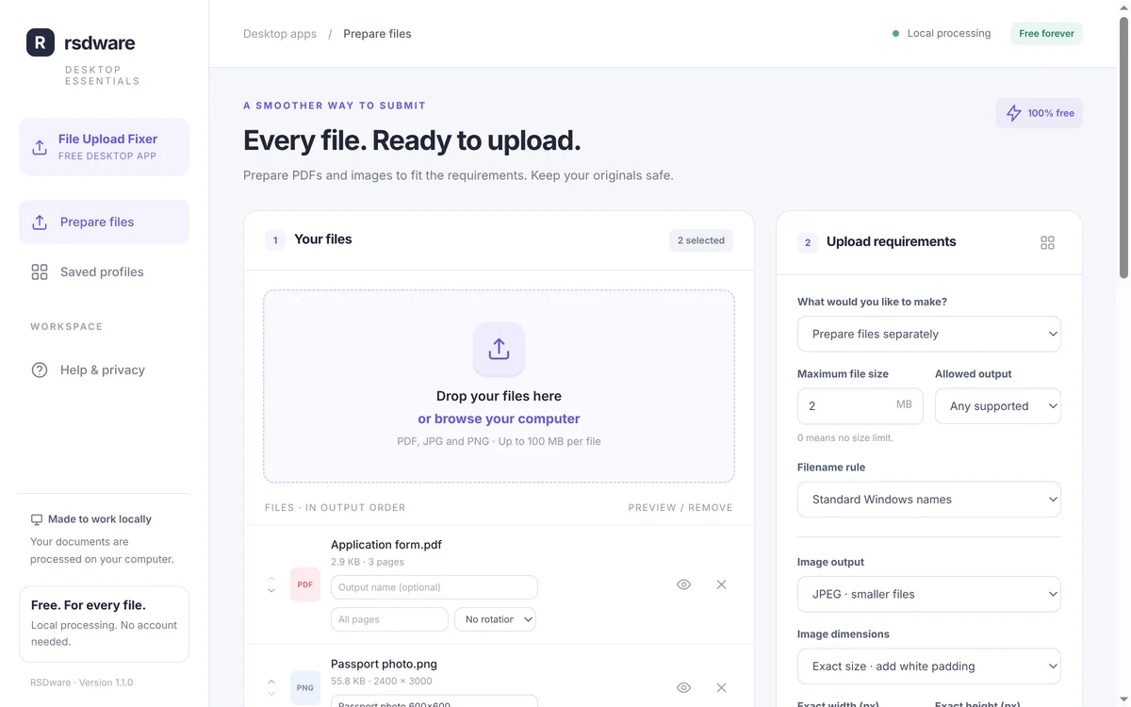Select Saved profiles in the sidebar
1131x707 pixels.
pyautogui.click(x=104, y=271)
